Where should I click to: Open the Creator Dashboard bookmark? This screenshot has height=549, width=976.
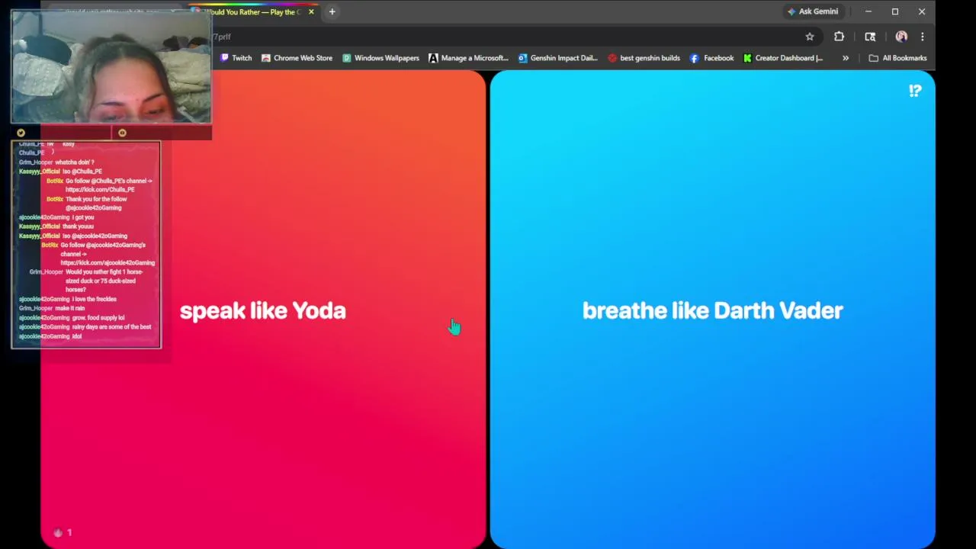pyautogui.click(x=783, y=58)
